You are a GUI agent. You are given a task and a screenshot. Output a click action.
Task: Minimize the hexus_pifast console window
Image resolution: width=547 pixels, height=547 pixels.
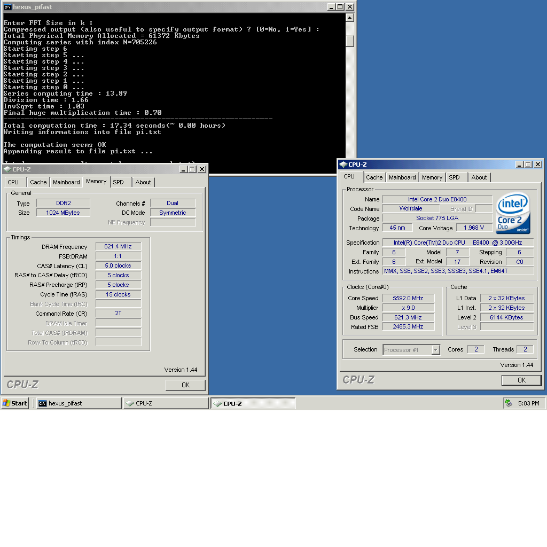coord(332,7)
